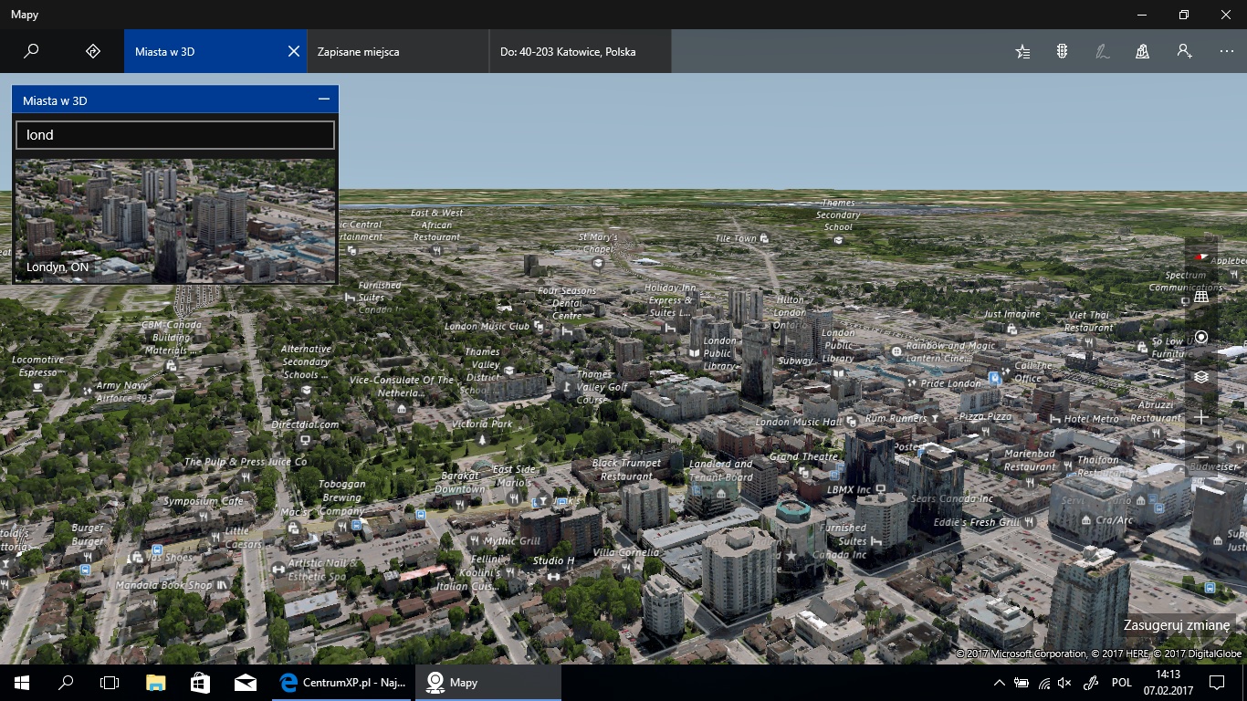This screenshot has height=701, width=1247.
Task: Select the Londyn, ON city thumbnail
Action: tap(175, 221)
